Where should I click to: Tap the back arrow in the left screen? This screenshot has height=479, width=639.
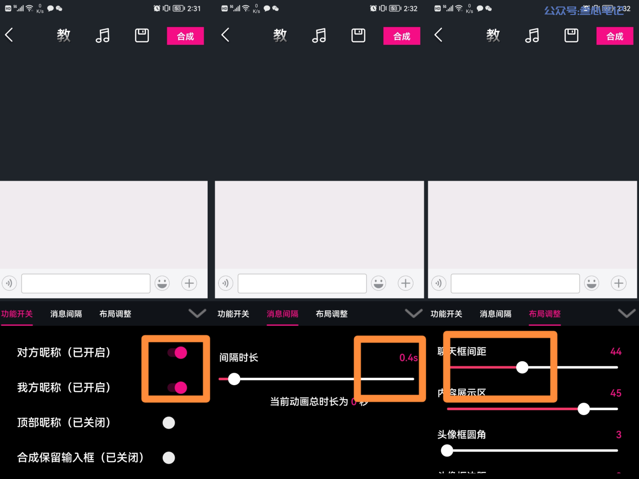[9, 35]
